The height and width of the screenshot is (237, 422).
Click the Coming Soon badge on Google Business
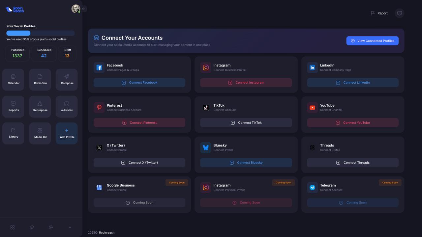tap(177, 183)
